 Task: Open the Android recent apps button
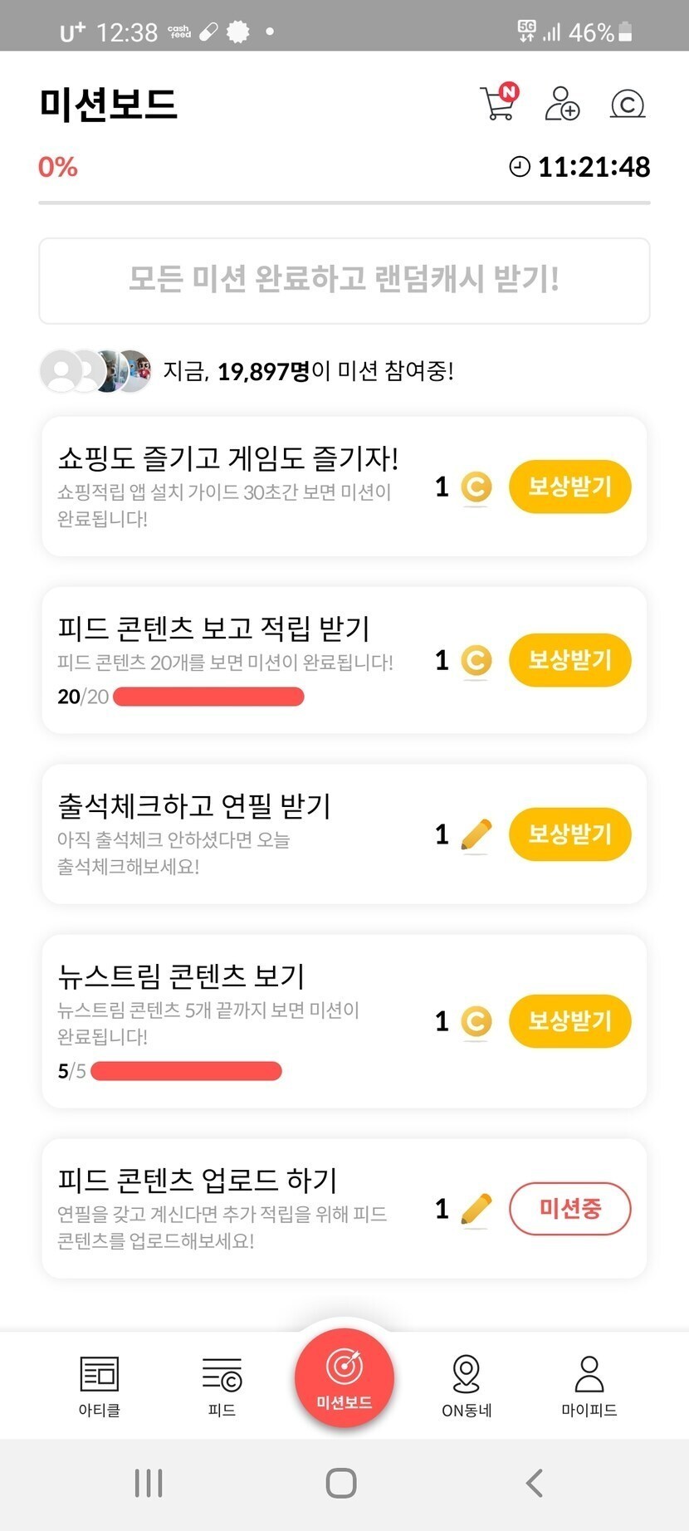pos(149,1483)
